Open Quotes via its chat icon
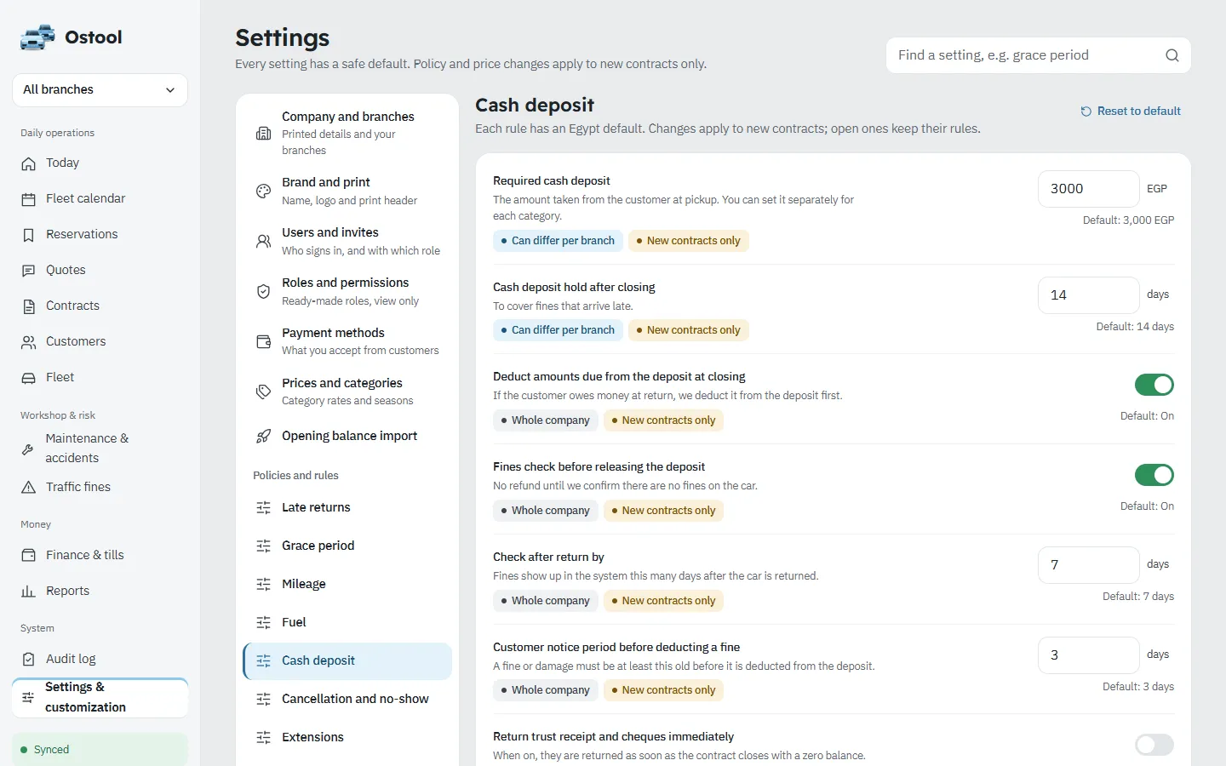Viewport: 1226px width, 766px height. [x=29, y=271]
